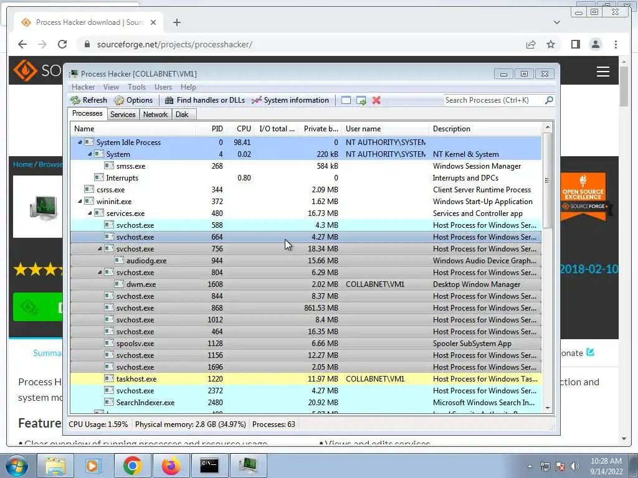Go back in Chrome browser
The height and width of the screenshot is (478, 638).
22,44
